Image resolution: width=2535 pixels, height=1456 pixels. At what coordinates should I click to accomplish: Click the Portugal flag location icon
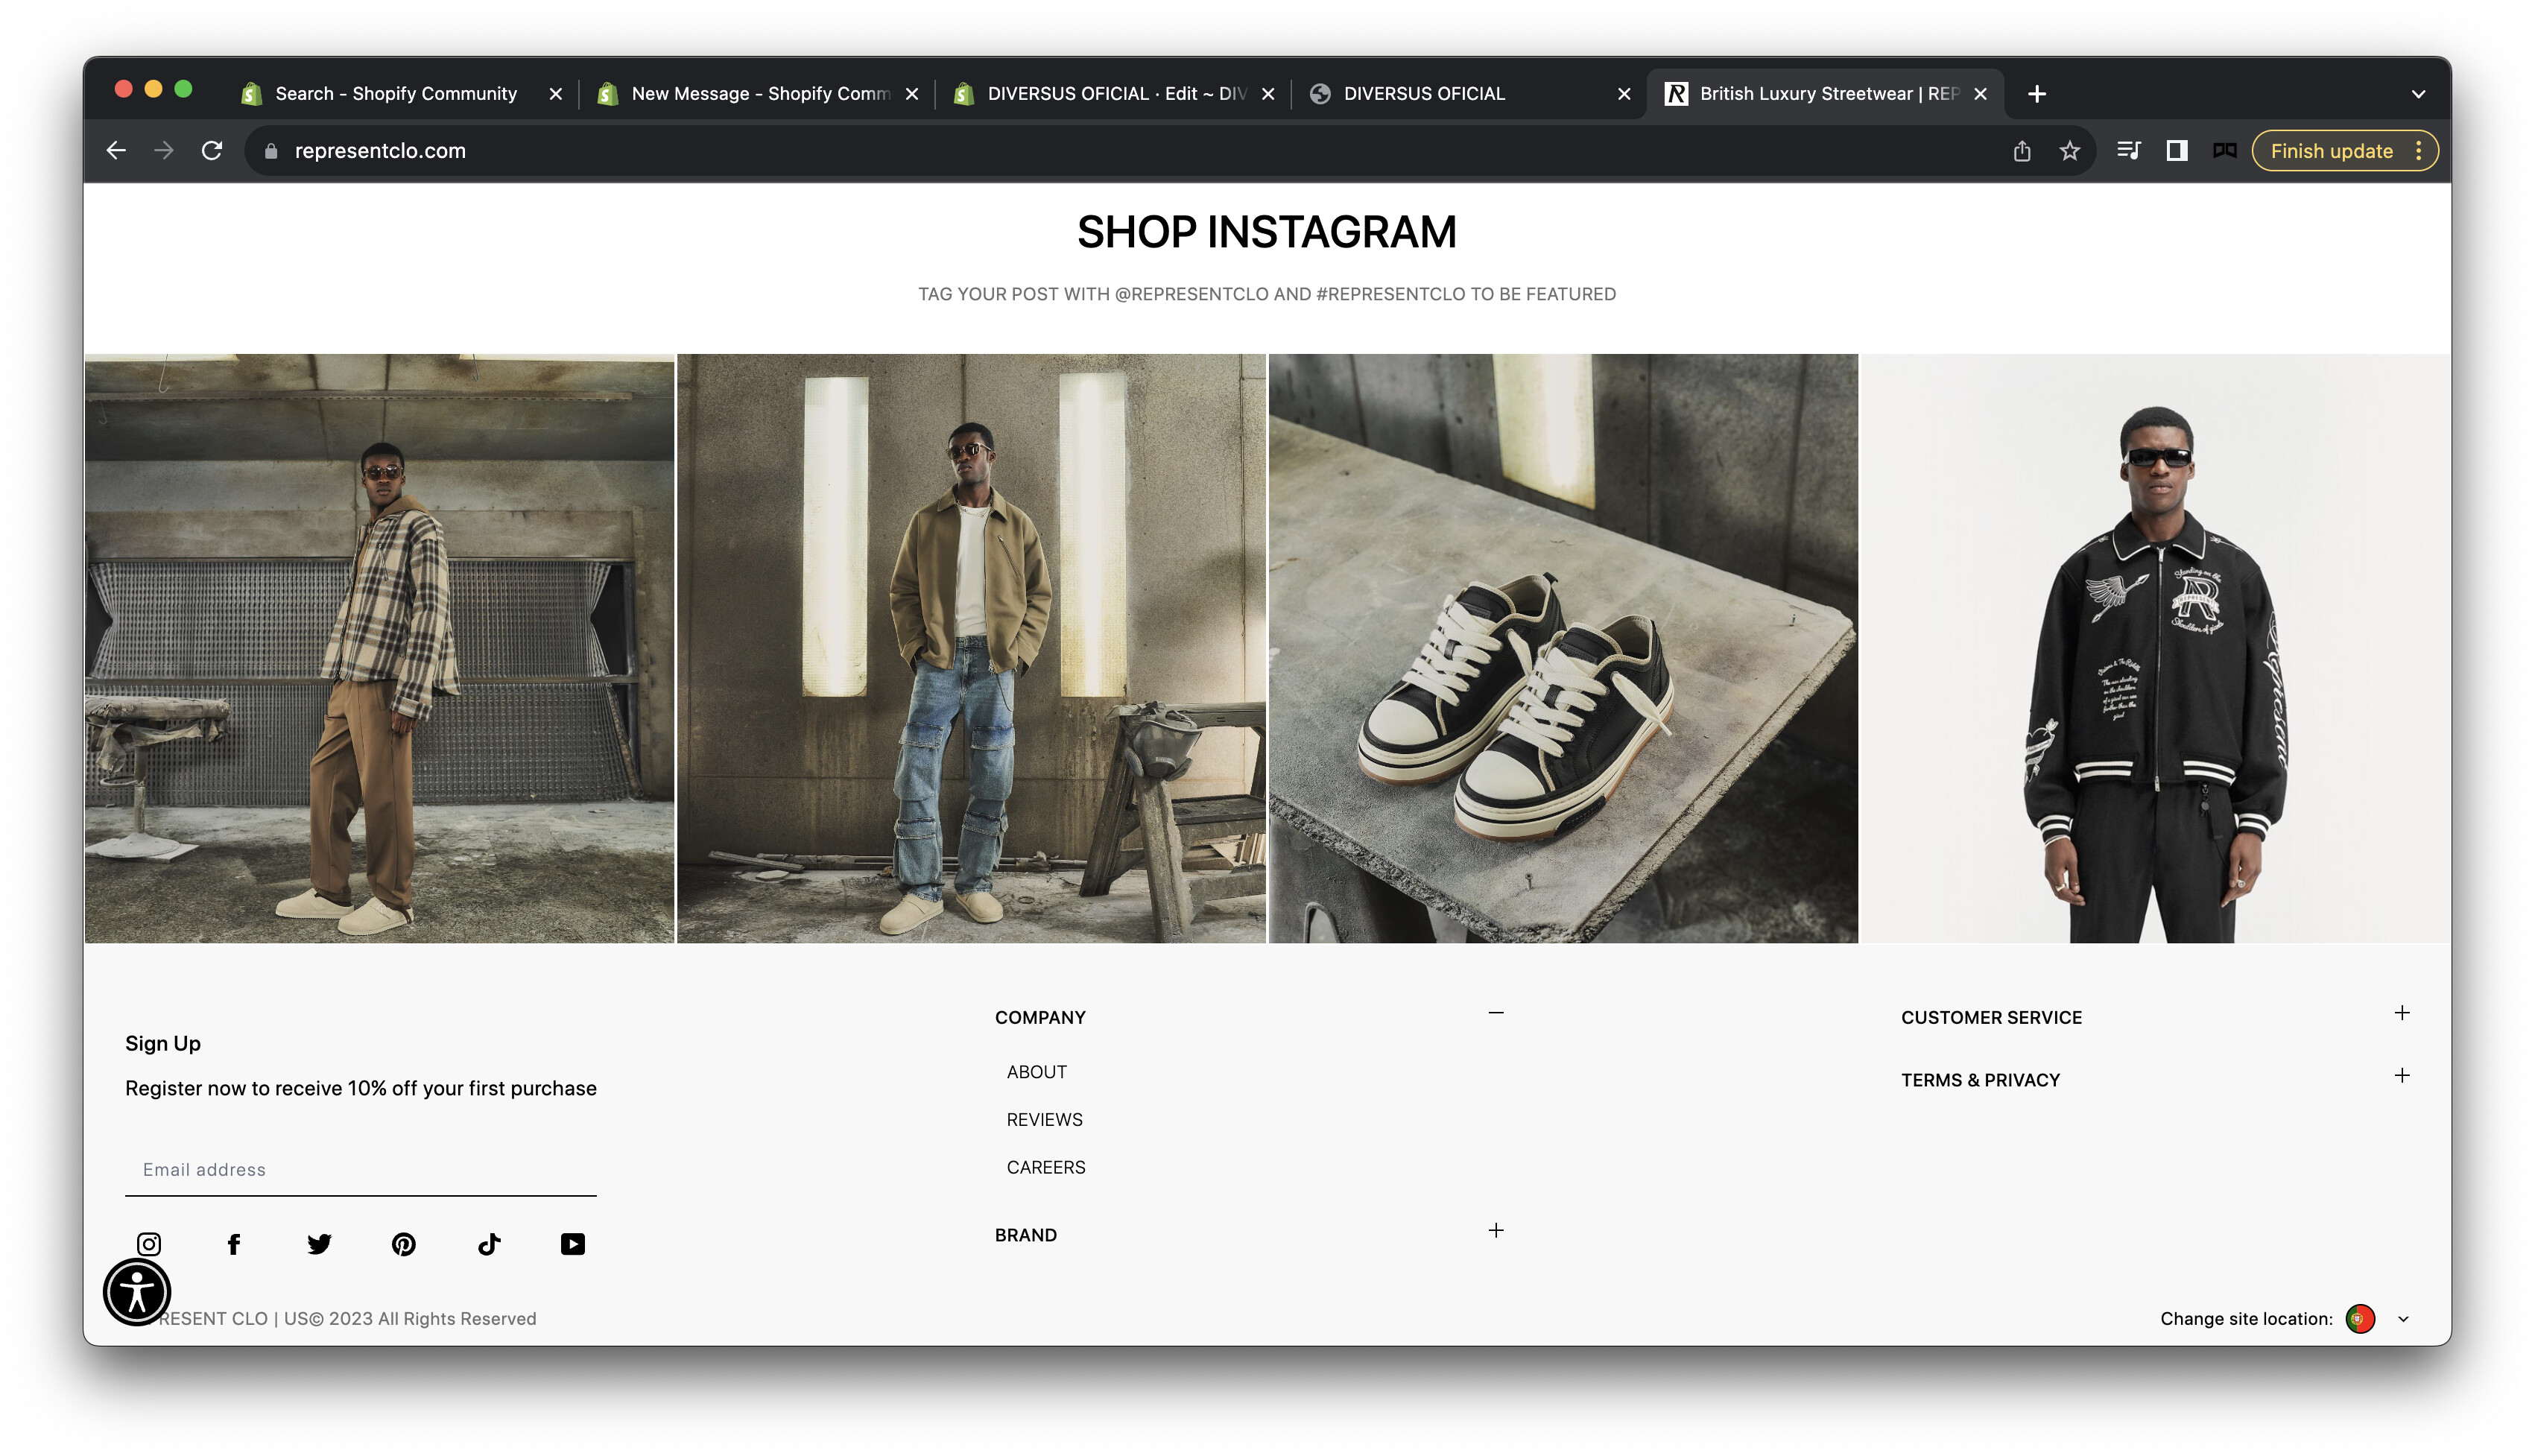[x=2360, y=1319]
